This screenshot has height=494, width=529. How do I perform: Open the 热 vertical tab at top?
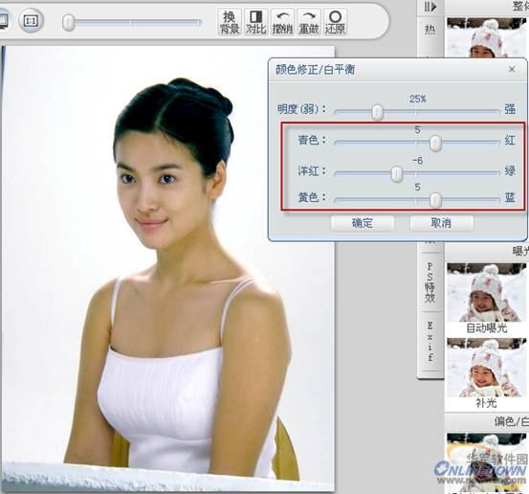click(x=430, y=31)
